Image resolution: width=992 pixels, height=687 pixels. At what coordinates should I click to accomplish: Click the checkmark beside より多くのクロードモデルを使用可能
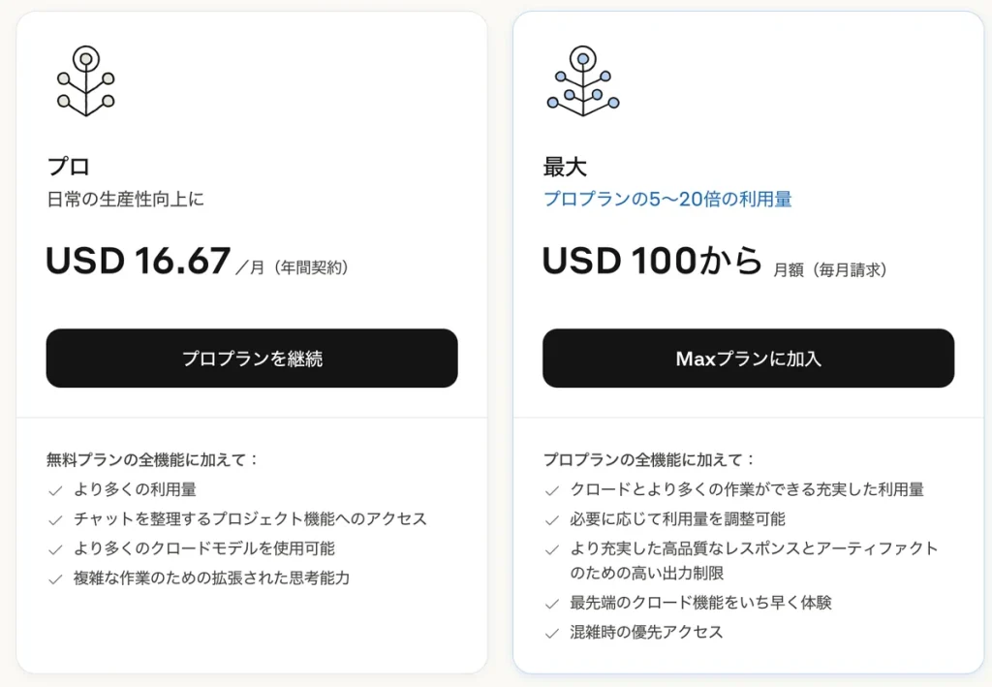pyautogui.click(x=55, y=549)
